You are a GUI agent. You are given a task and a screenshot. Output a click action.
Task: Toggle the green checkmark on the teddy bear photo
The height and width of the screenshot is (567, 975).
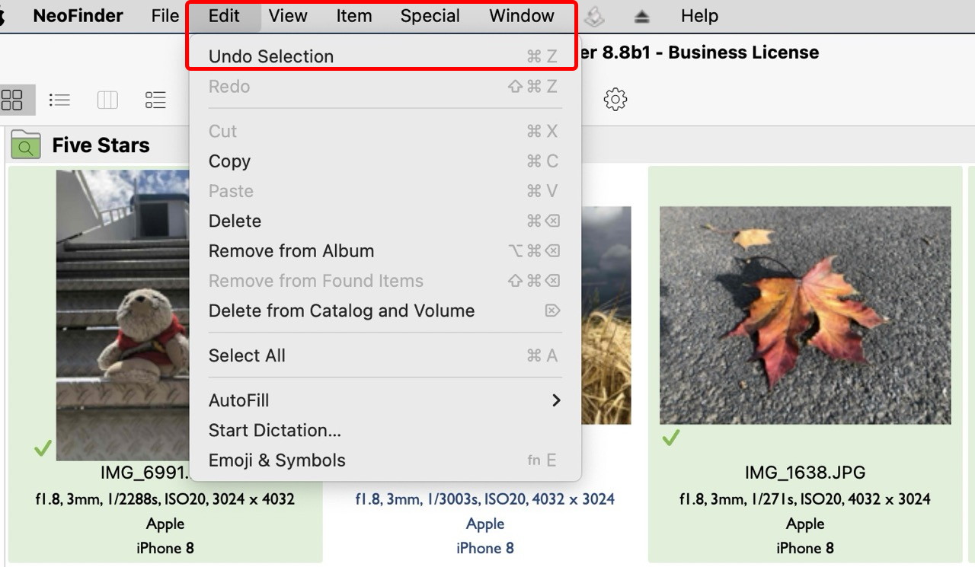[x=43, y=449]
